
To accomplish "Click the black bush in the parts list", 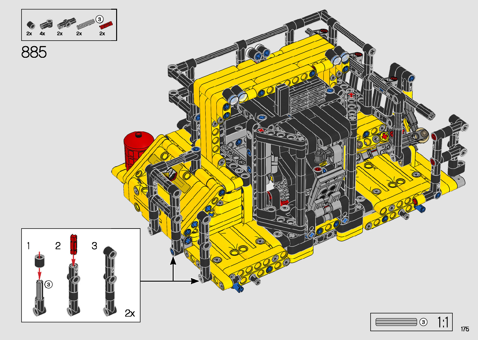I will point(30,25).
